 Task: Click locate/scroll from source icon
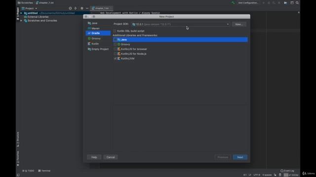[x=70, y=8]
